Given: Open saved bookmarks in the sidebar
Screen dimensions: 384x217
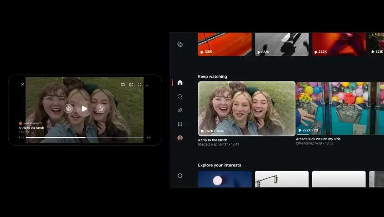Looking at the screenshot, I should [180, 124].
